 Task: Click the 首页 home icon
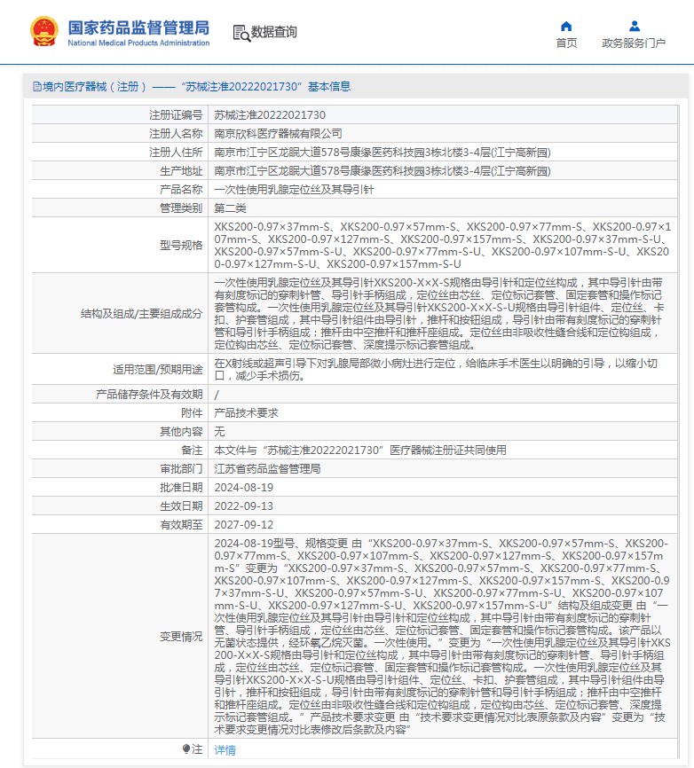[x=566, y=26]
